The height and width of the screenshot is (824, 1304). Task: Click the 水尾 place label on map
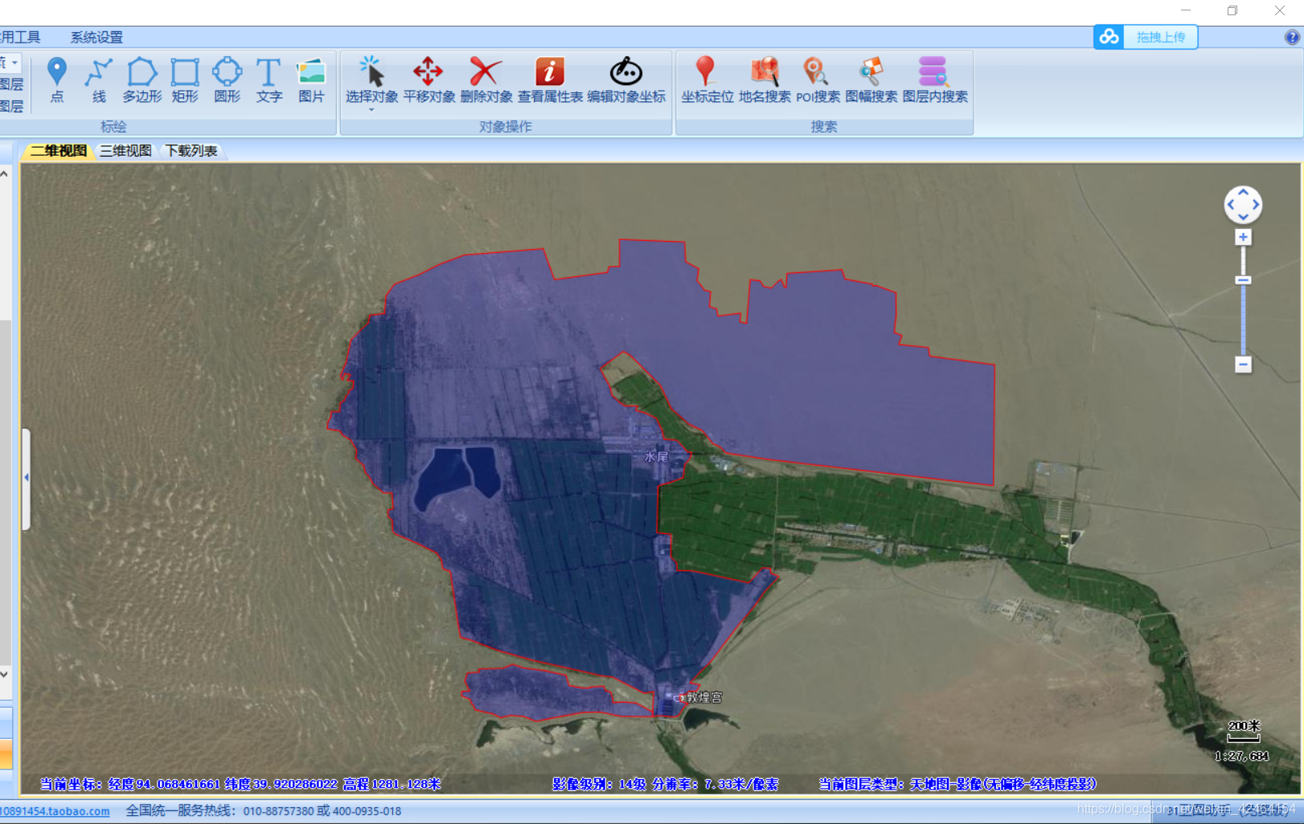coord(656,456)
